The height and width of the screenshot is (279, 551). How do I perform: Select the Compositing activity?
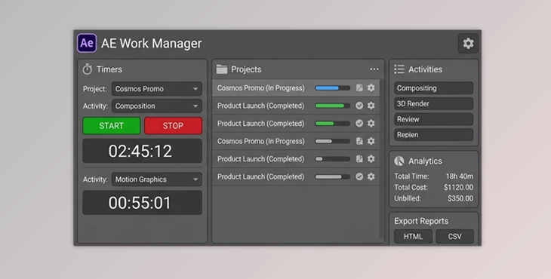pyautogui.click(x=434, y=88)
